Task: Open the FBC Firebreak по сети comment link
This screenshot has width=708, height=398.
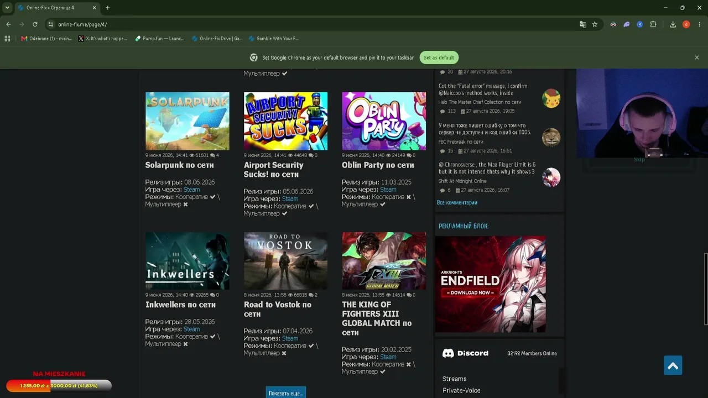Action: 461,142
